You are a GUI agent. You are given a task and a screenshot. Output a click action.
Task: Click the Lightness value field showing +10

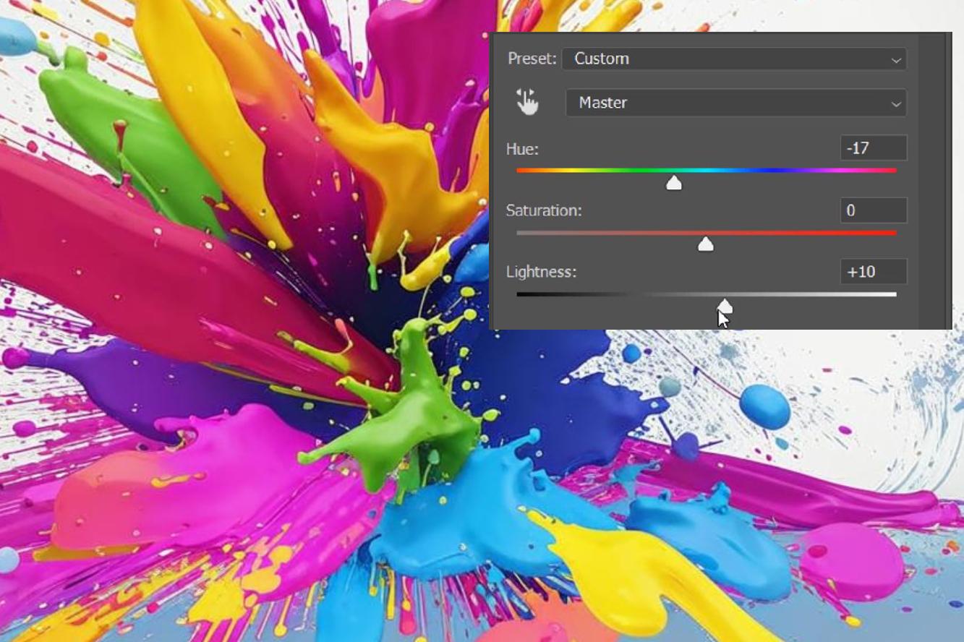[874, 272]
